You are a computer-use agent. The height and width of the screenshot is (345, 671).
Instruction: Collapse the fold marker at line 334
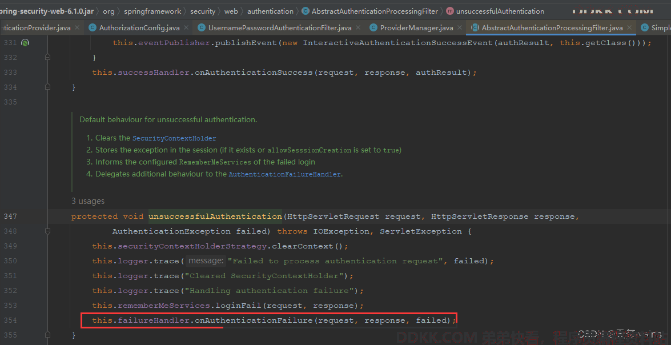[47, 87]
